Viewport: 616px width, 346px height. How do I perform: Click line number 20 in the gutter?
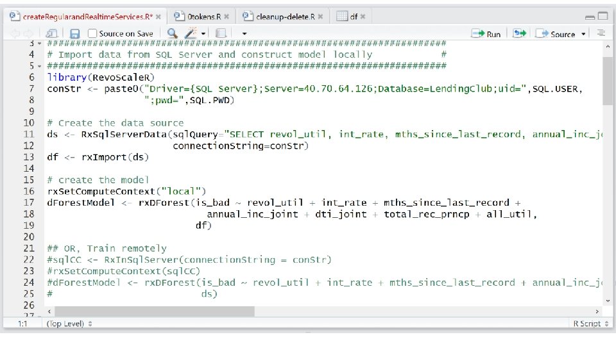pos(29,237)
